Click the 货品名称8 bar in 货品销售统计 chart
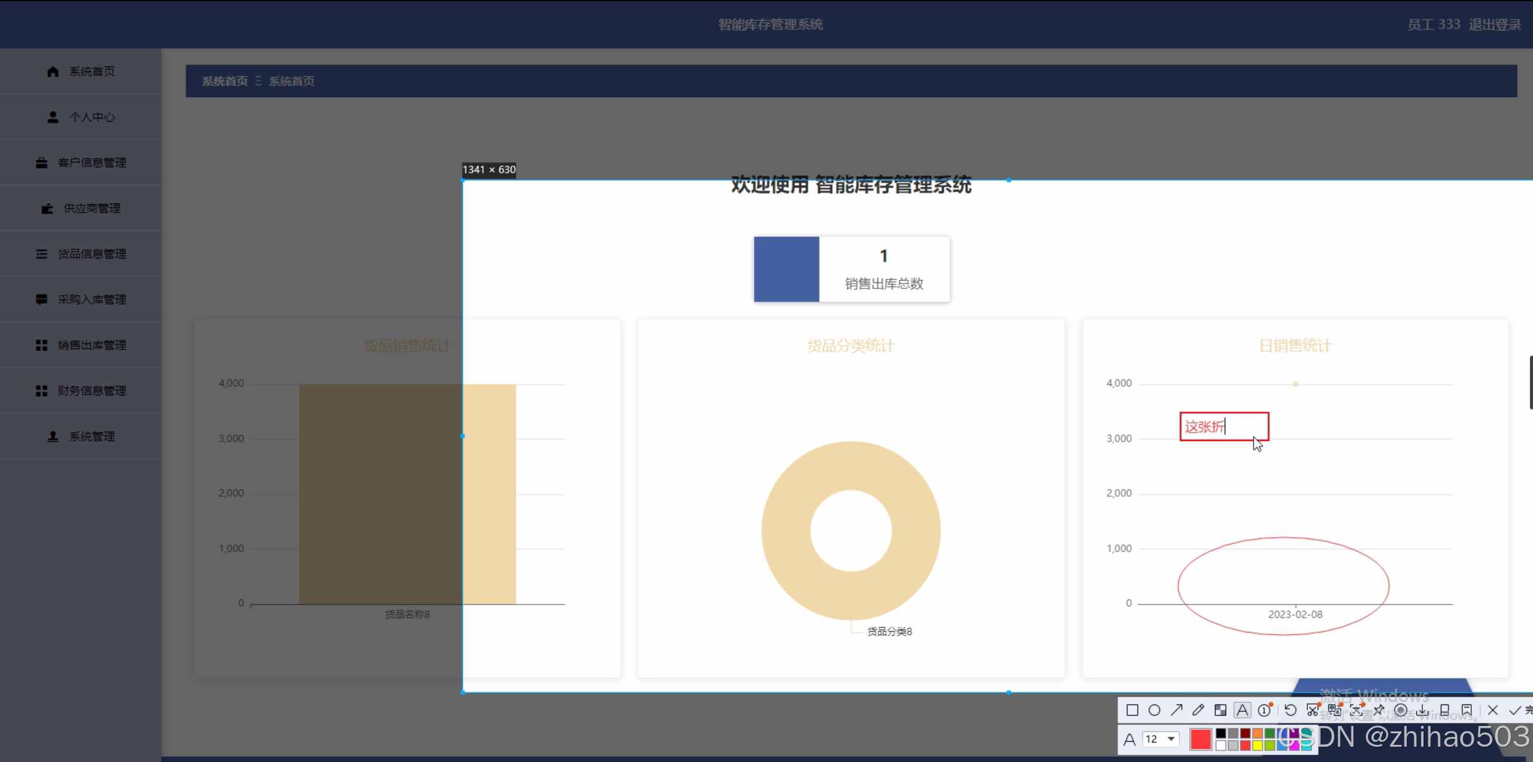This screenshot has height=762, width=1533. pyautogui.click(x=407, y=494)
